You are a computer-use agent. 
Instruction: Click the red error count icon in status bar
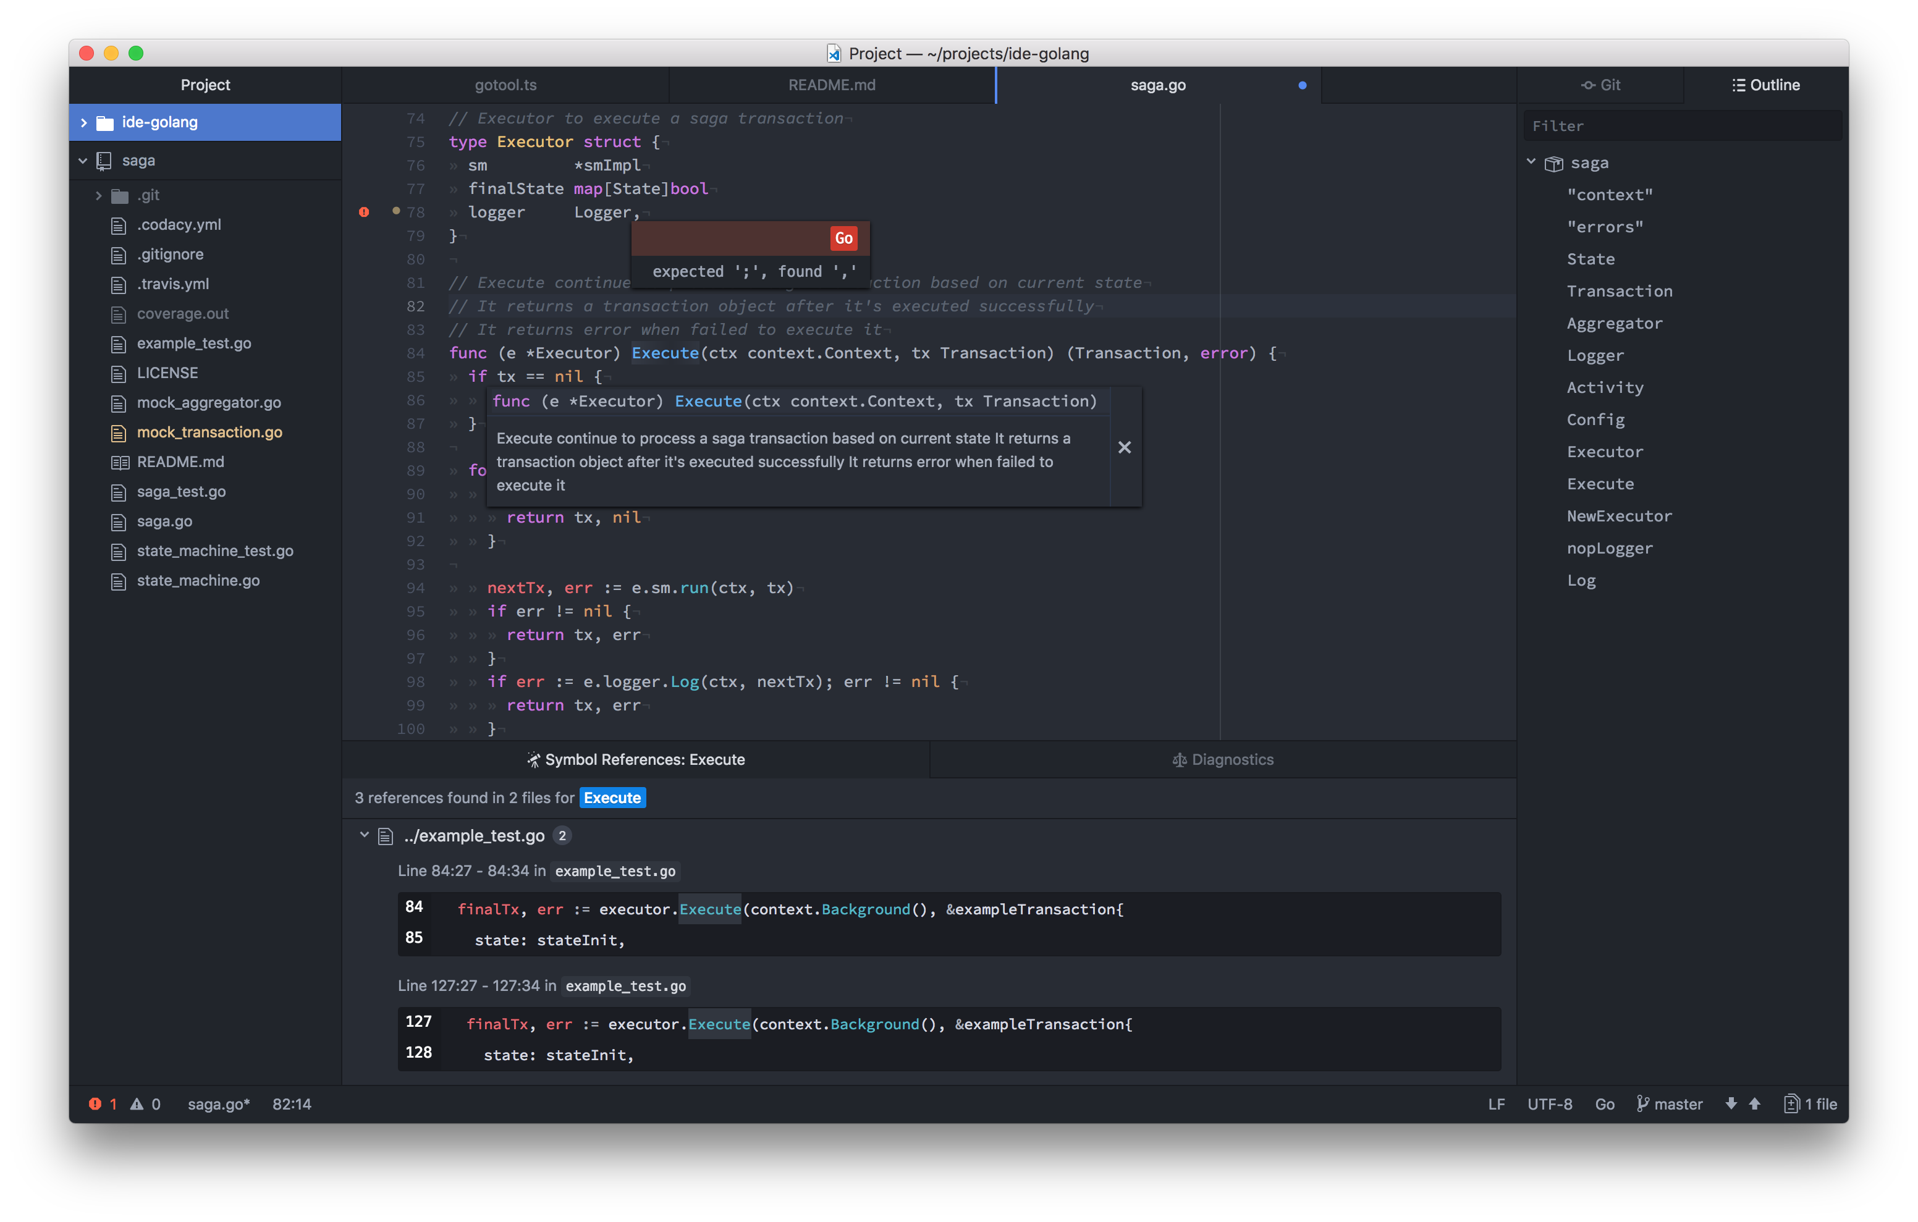(95, 1104)
